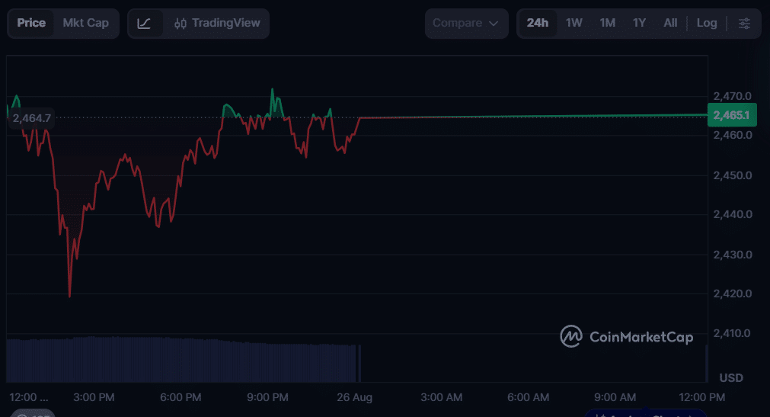The height and width of the screenshot is (417, 770).
Task: Select the 24h time range
Action: tap(537, 23)
